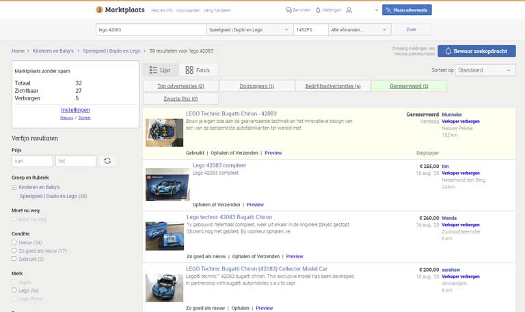Select the Gereserveerd (1) tab

tap(409, 86)
